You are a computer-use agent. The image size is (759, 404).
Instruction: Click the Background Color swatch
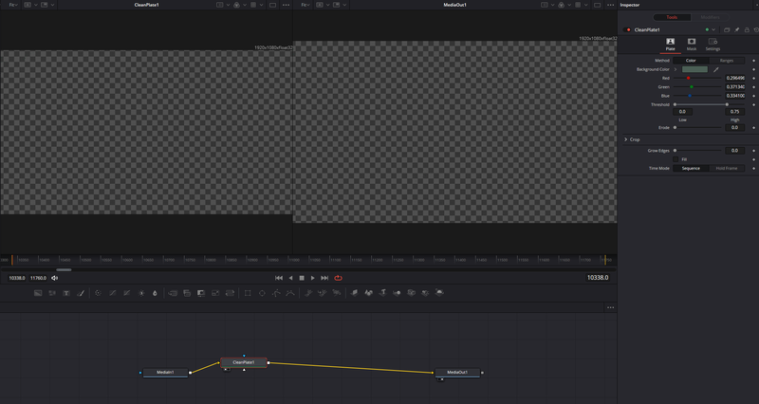[x=695, y=69]
